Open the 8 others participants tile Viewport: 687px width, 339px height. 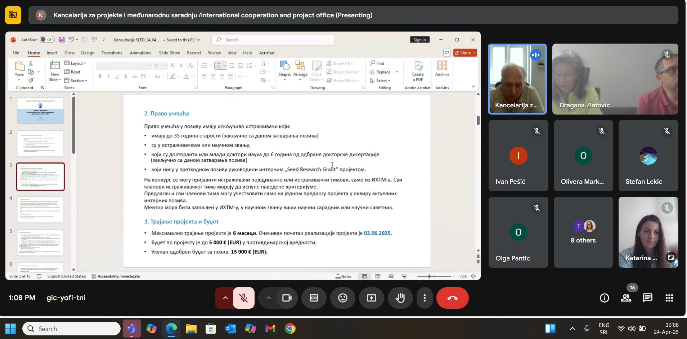click(583, 232)
